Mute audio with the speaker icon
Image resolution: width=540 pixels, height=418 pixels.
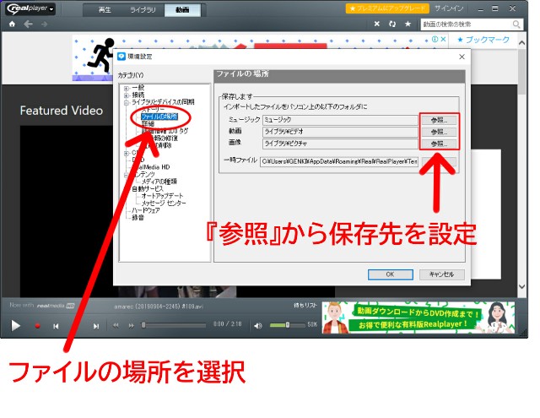[x=258, y=325]
